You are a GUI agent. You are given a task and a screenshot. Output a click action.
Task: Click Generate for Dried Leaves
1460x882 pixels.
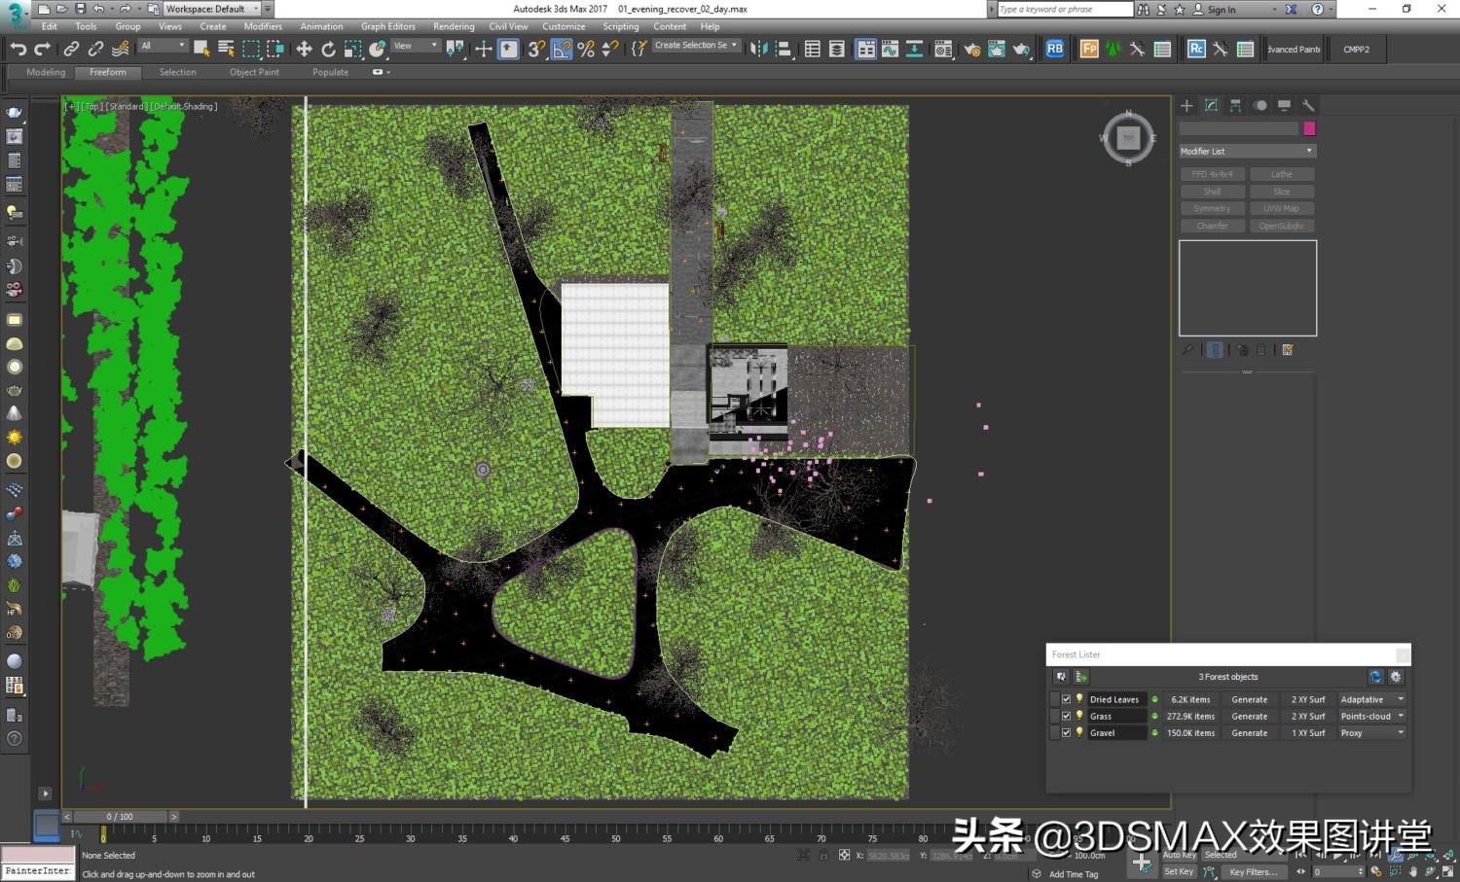click(1249, 699)
